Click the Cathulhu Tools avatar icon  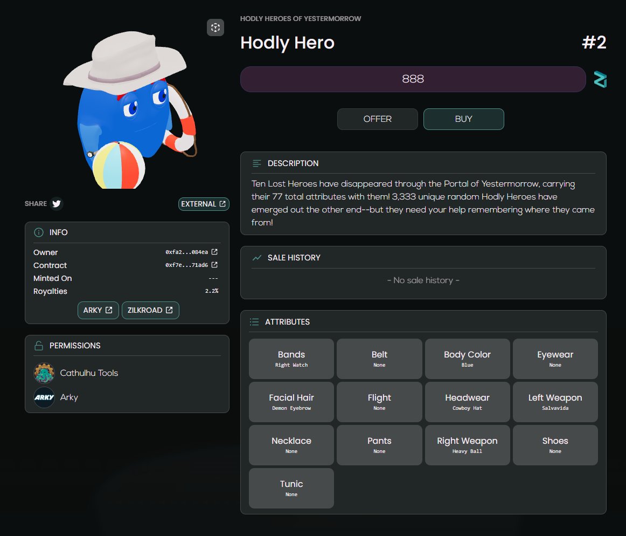click(x=44, y=373)
